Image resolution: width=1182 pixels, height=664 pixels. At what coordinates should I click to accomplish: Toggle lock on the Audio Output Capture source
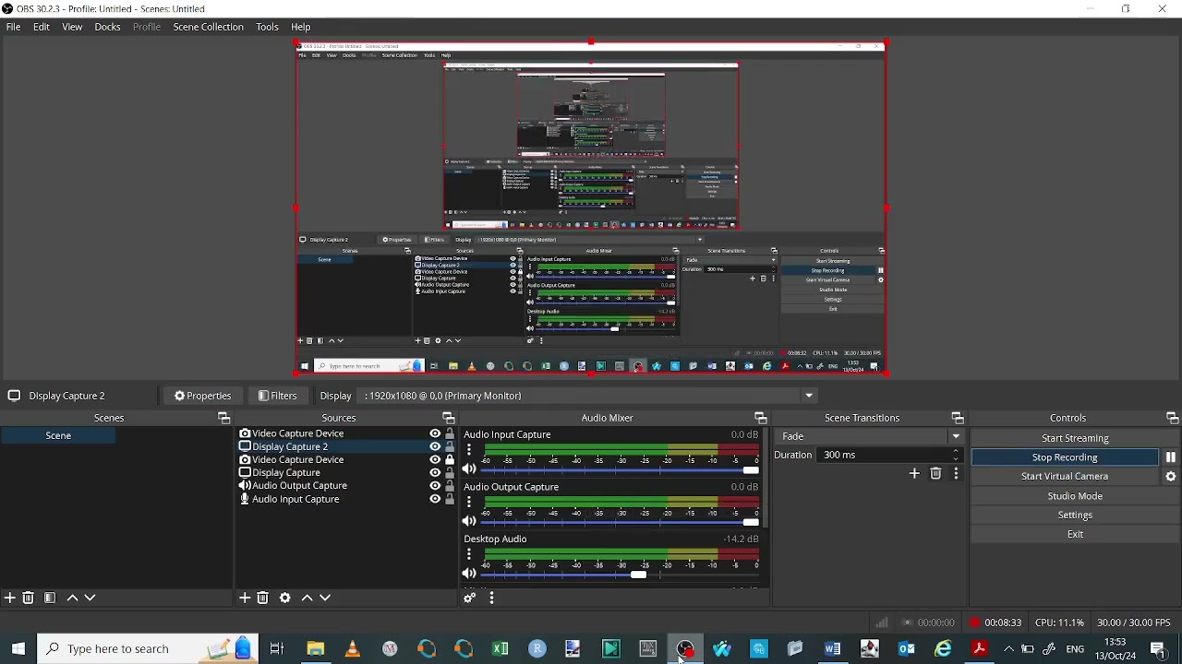coord(451,486)
